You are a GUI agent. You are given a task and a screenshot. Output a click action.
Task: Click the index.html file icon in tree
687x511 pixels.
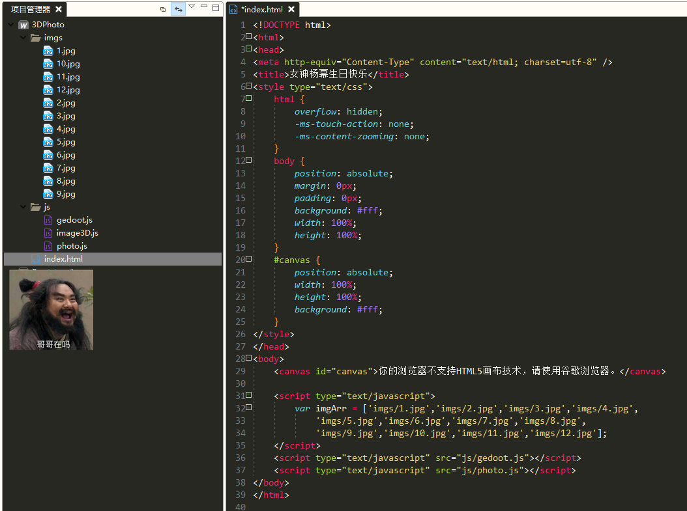(x=36, y=259)
